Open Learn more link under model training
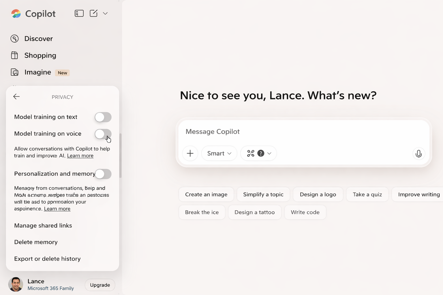 pos(80,156)
